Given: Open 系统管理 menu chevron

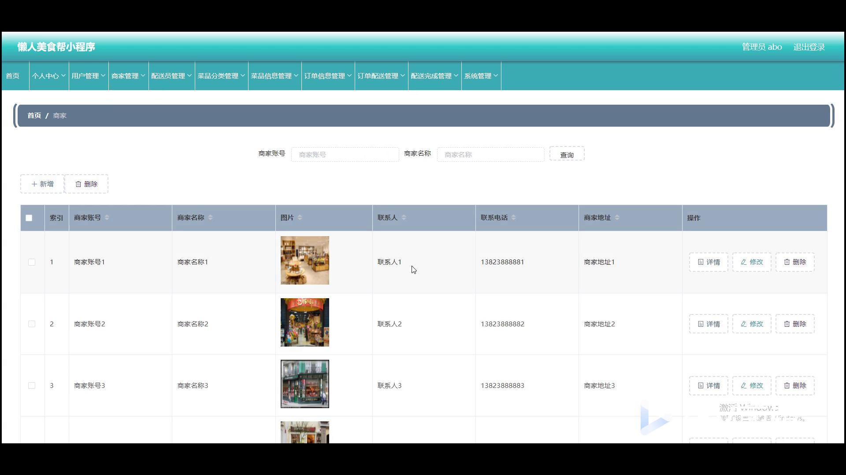Looking at the screenshot, I should pyautogui.click(x=495, y=76).
